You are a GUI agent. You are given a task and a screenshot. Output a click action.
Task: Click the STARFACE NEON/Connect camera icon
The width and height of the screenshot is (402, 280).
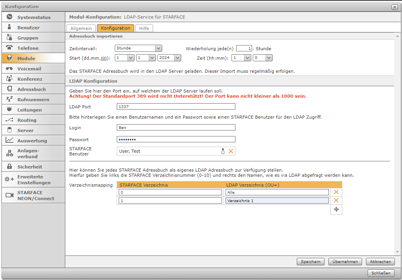[x=9, y=195]
